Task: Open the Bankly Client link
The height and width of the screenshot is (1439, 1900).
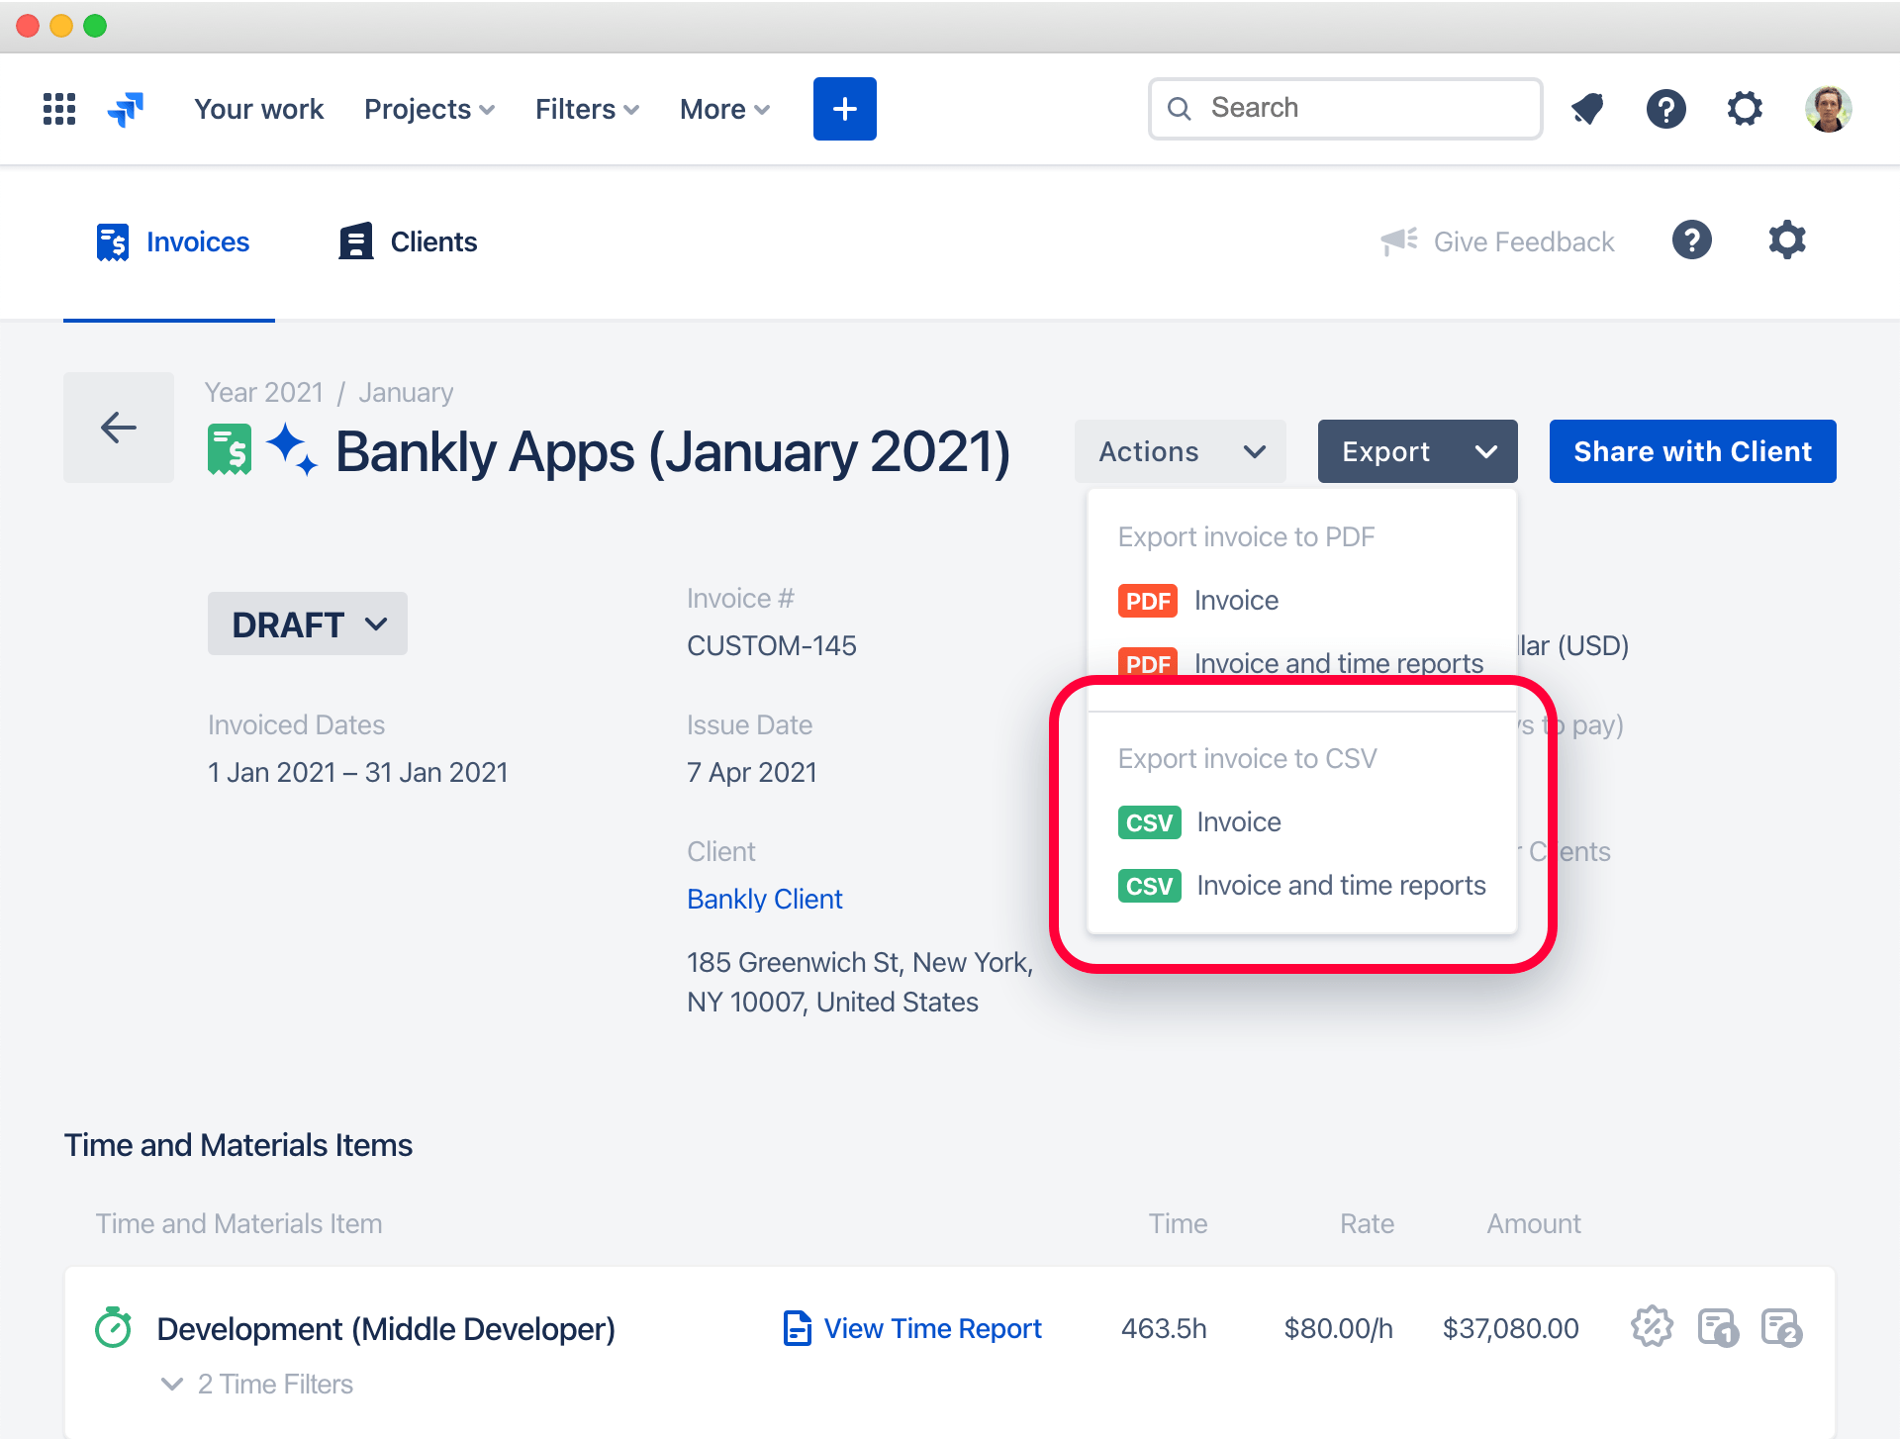Action: [x=764, y=899]
